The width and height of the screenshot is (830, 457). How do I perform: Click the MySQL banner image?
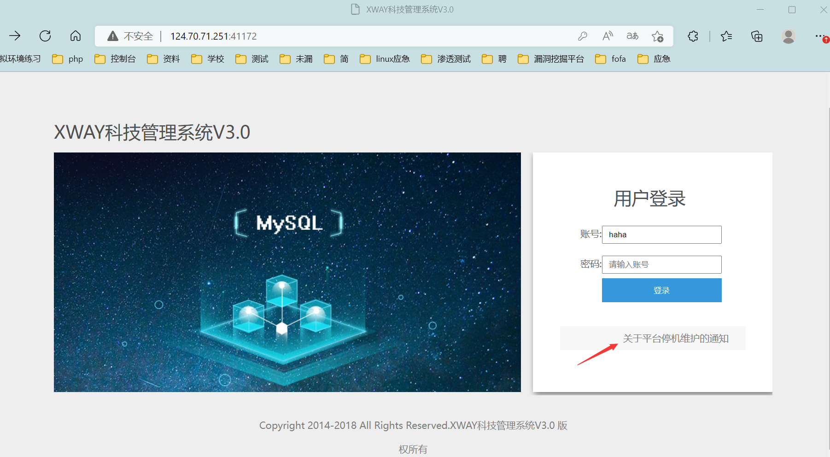pyautogui.click(x=287, y=272)
